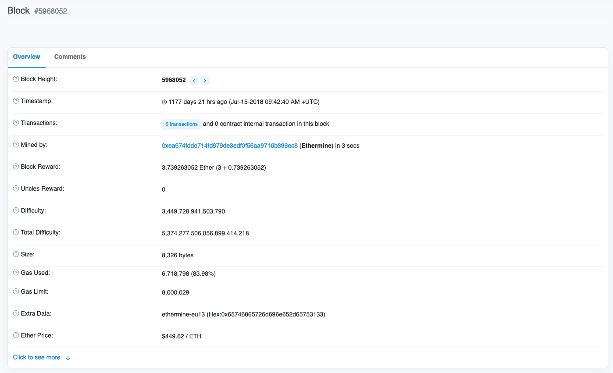
Task: Click help icon beside Size
Action: pyautogui.click(x=16, y=255)
